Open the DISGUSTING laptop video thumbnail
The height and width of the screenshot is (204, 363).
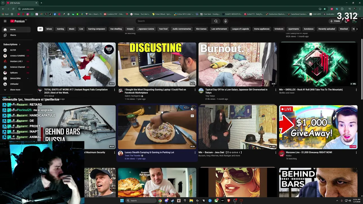click(157, 64)
